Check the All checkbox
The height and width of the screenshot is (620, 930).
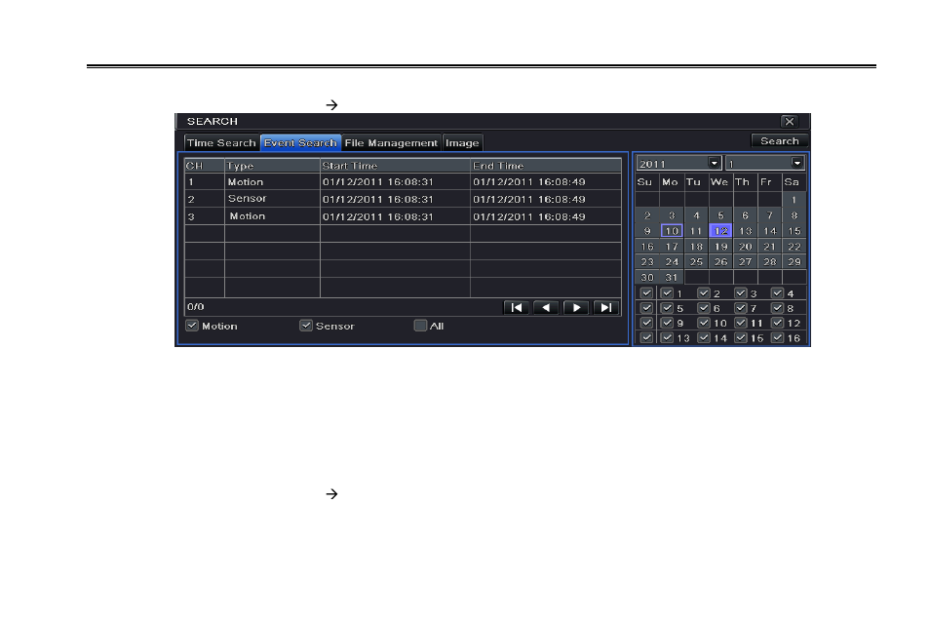coord(420,326)
